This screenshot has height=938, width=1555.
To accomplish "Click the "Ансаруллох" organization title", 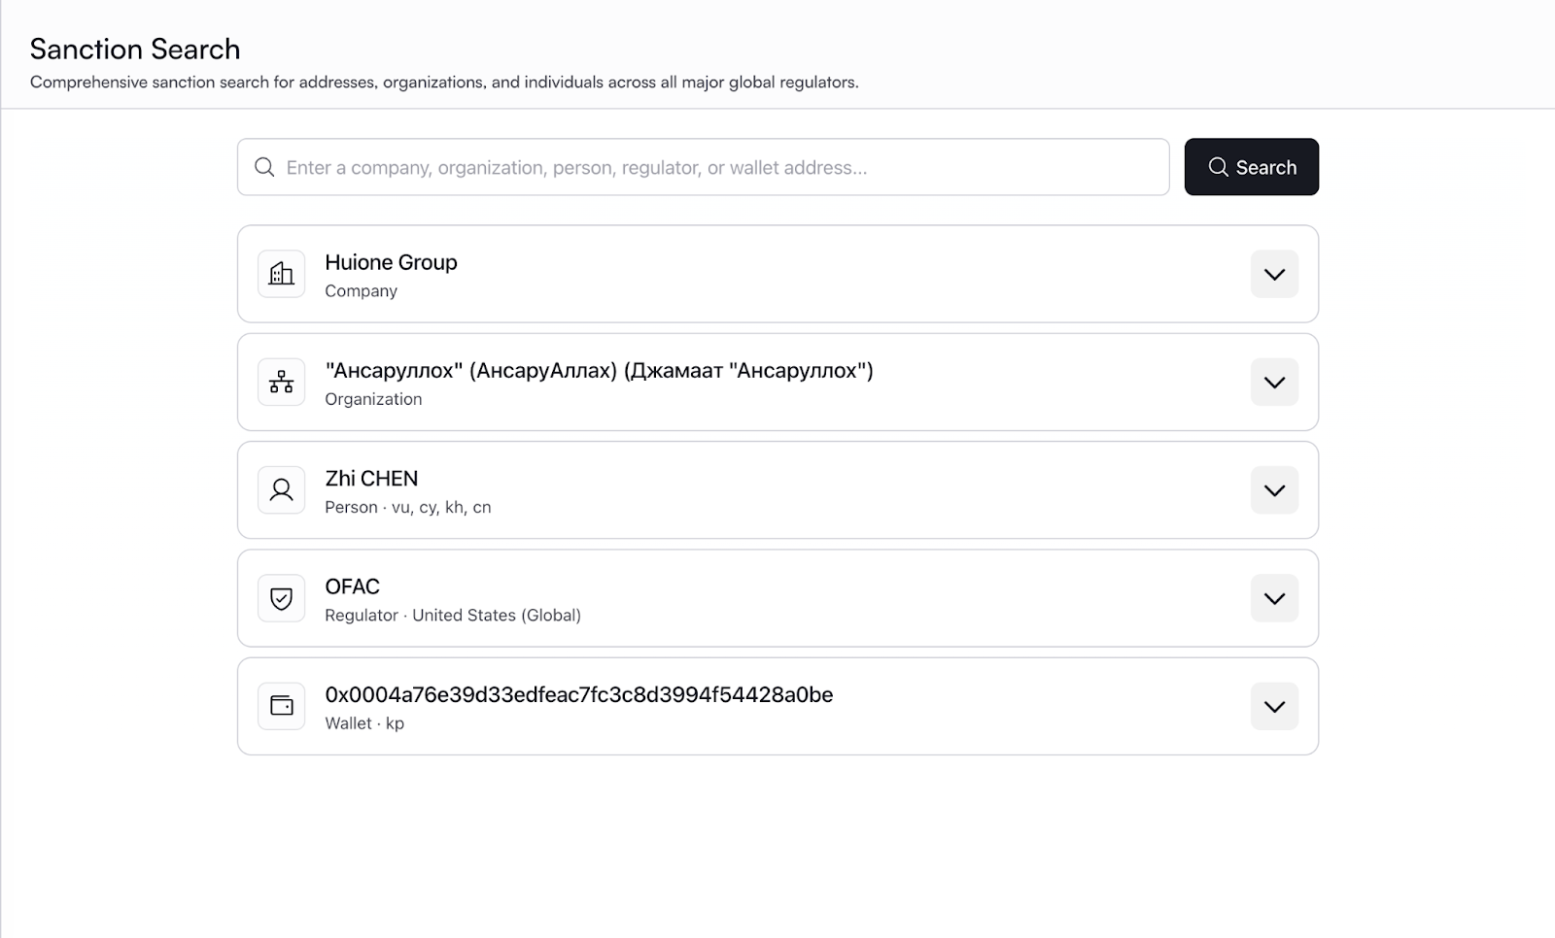I will pyautogui.click(x=599, y=371).
